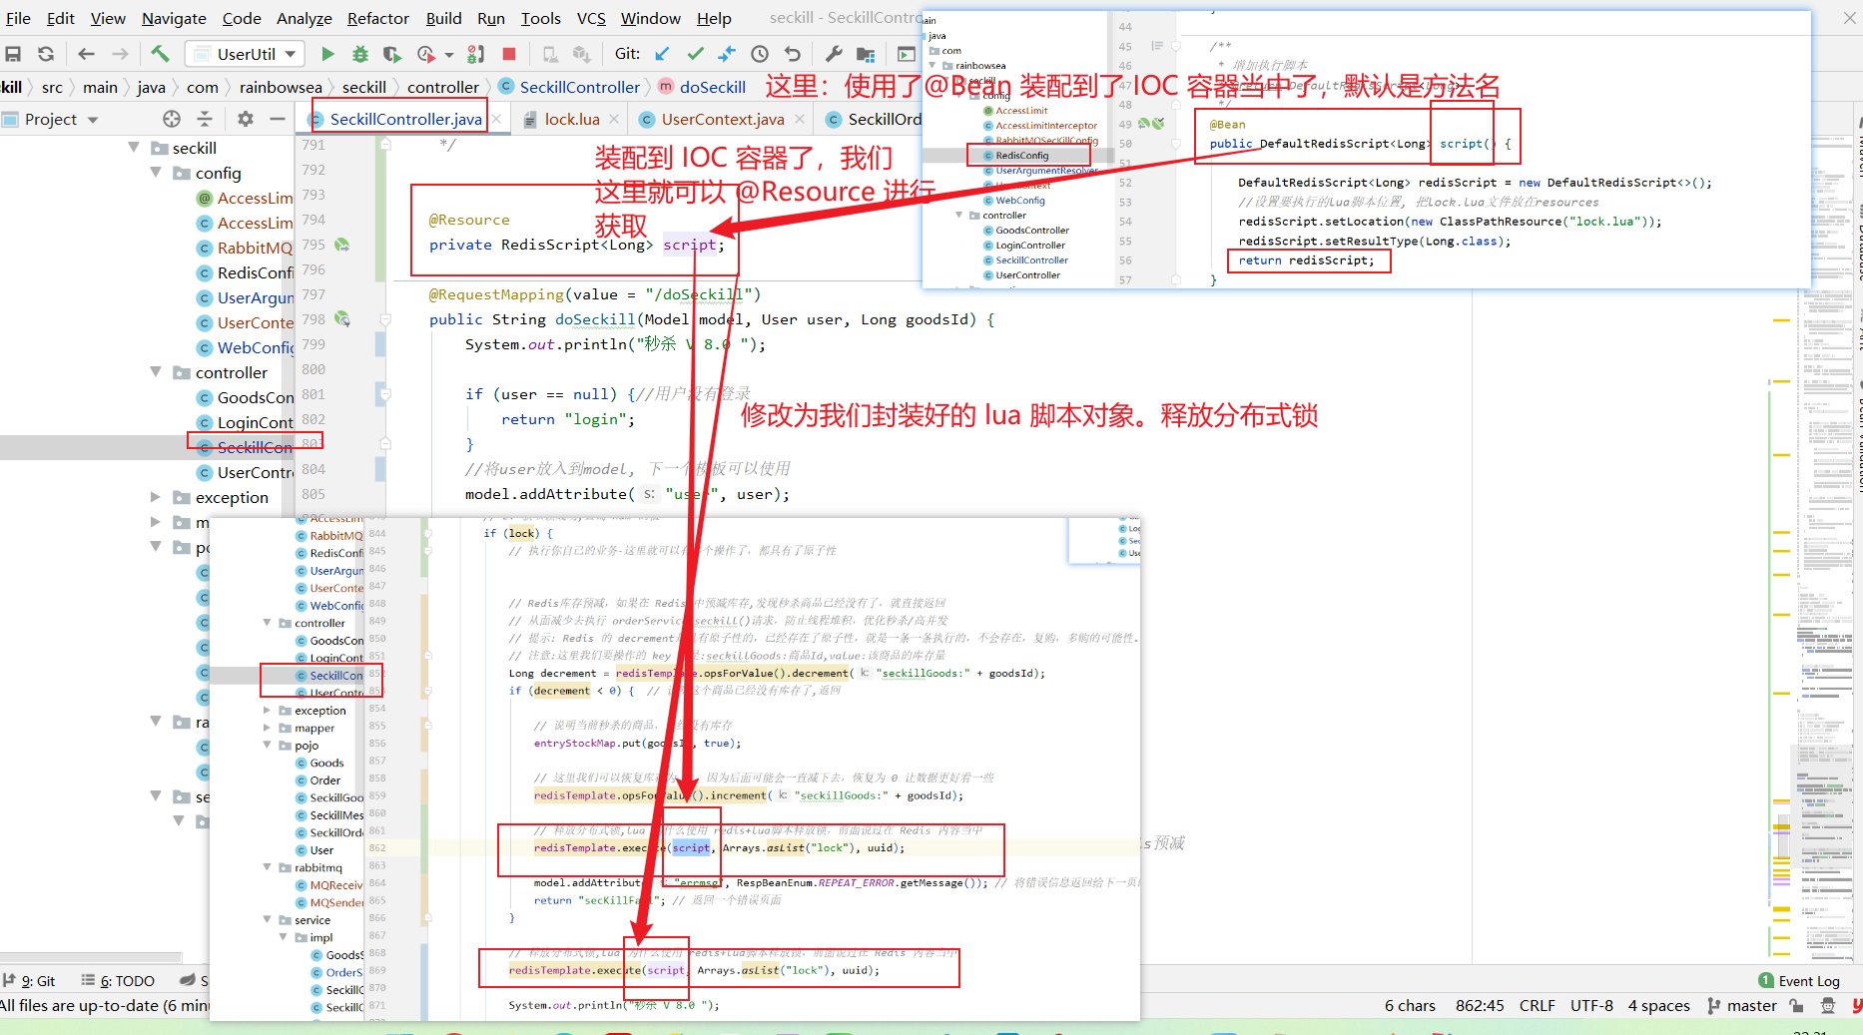Open the Refactor menu

pyautogui.click(x=377, y=18)
